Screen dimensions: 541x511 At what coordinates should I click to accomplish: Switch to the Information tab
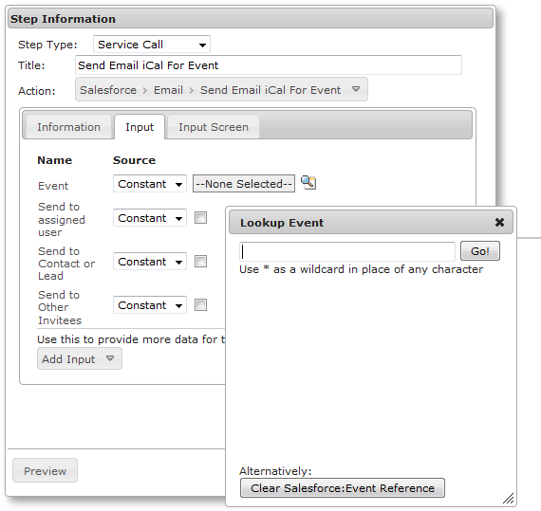tap(68, 127)
